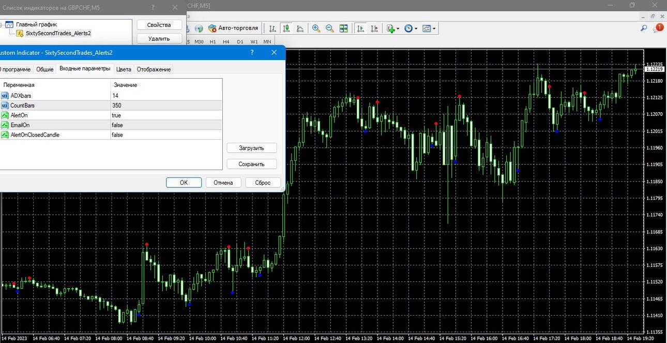Select candlestick chart display icon
This screenshot has width=667, height=343.
click(286, 28)
